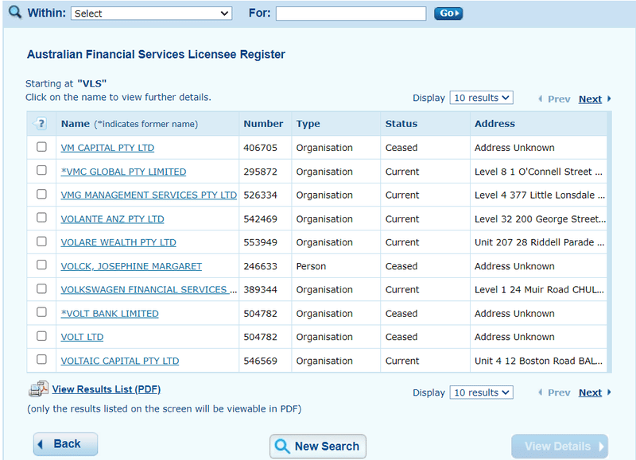Image resolution: width=636 pixels, height=460 pixels.
Task: Click the PDF printer icon beside View Results List
Action: [38, 388]
